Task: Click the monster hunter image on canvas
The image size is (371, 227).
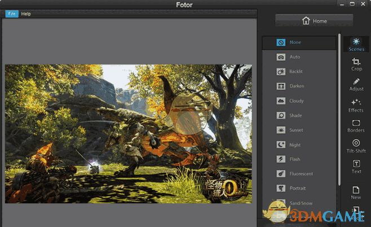Action: [x=129, y=134]
